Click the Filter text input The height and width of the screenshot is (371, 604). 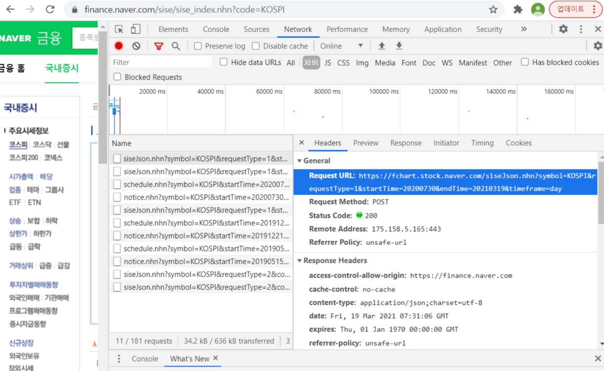[x=161, y=62]
